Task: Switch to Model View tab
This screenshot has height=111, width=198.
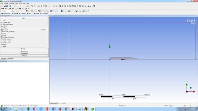Action: (x=54, y=103)
